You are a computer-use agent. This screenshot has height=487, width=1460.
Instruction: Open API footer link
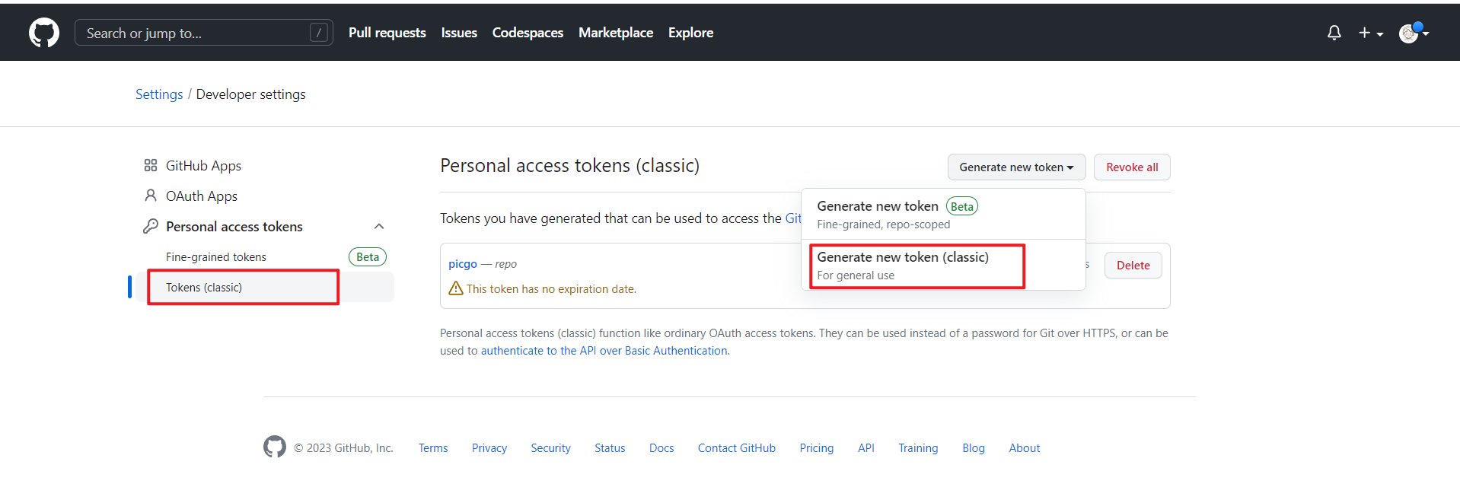coord(866,448)
